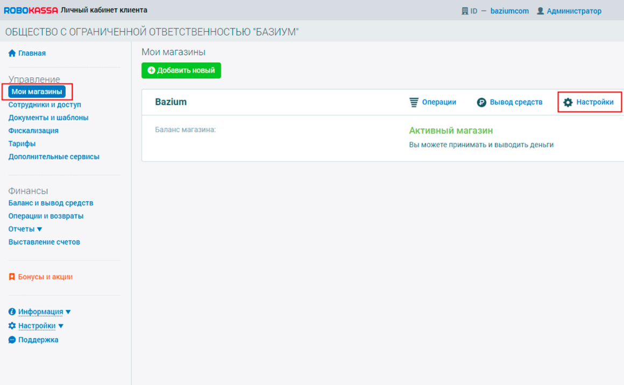The height and width of the screenshot is (385, 624).
Task: Open the Администратор account link
Action: 574,11
